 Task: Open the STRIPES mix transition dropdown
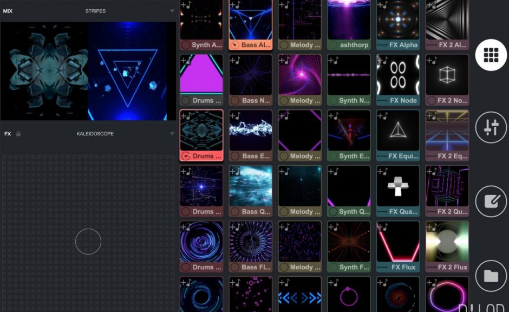point(96,10)
